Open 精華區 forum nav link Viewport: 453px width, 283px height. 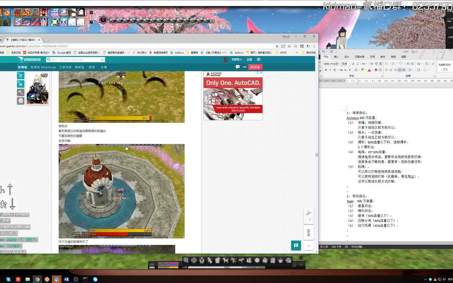click(x=79, y=67)
